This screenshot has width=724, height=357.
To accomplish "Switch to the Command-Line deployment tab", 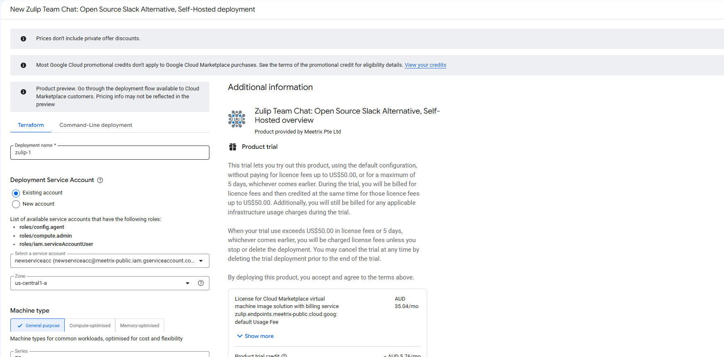I will click(x=96, y=125).
